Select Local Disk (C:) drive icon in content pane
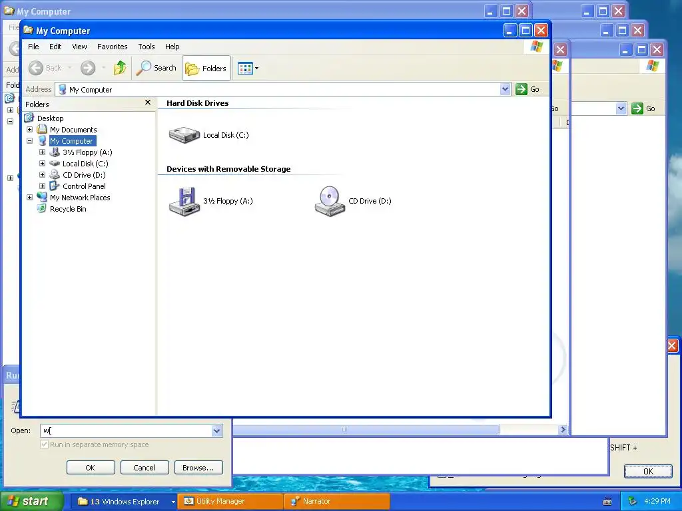Screen dimensions: 682x511 pos(184,135)
